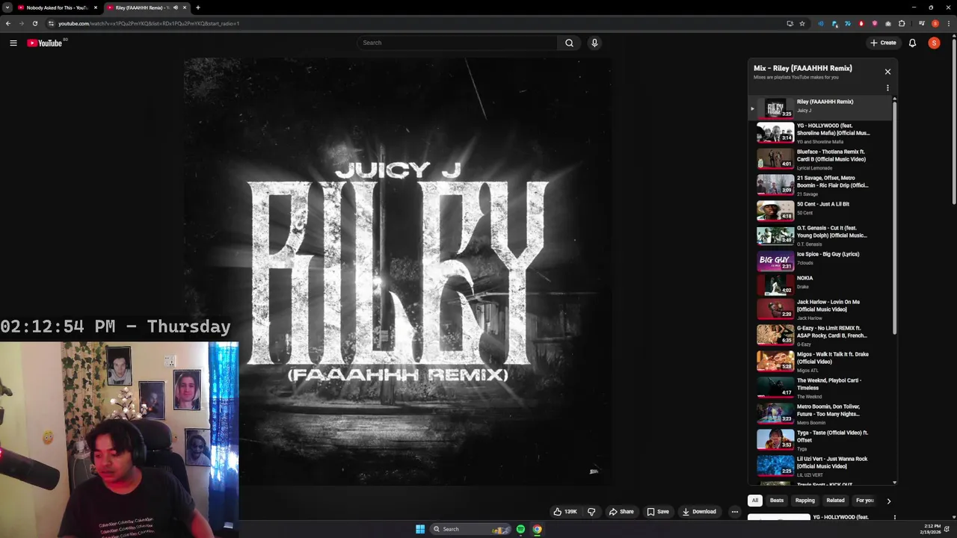957x538 pixels.
Task: Click the video player album art
Action: [398, 272]
